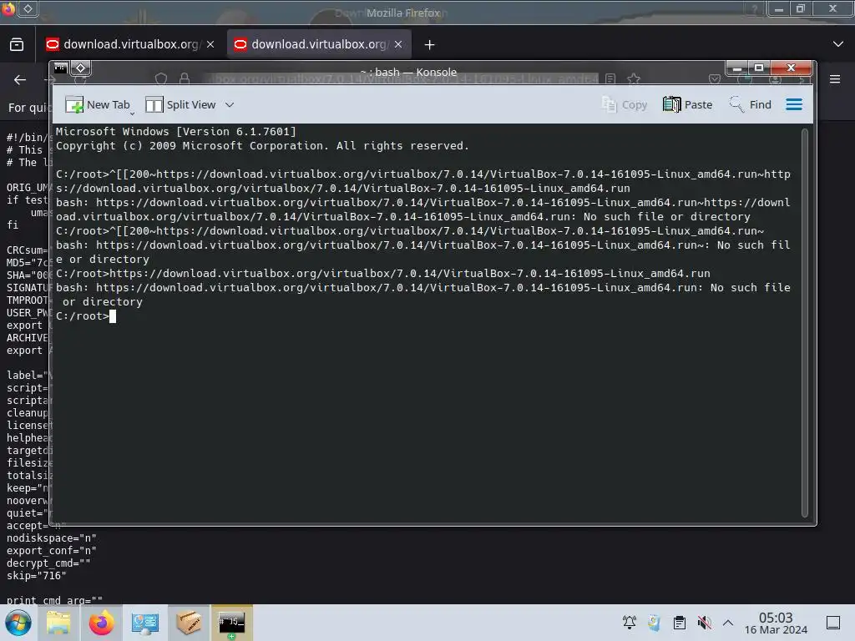Open clipboard tray icon

coord(680,622)
